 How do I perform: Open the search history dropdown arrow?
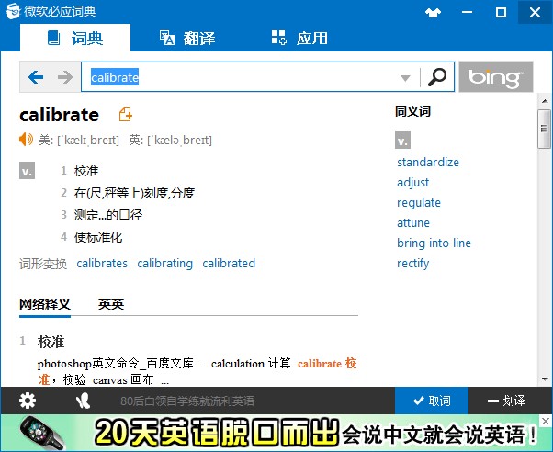[406, 78]
